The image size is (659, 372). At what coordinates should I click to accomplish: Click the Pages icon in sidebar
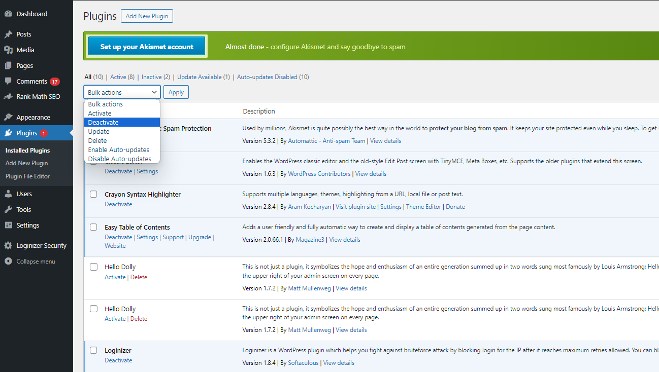8,66
